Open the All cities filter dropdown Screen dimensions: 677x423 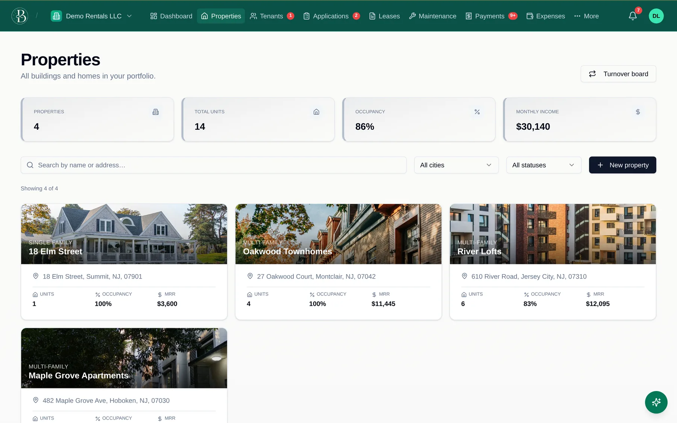[456, 165]
